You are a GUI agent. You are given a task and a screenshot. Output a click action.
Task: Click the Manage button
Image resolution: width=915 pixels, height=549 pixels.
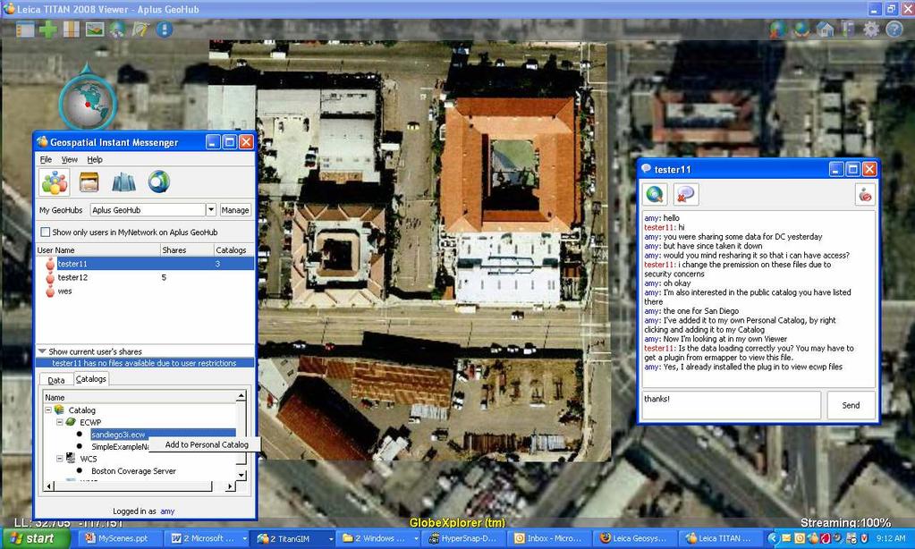(x=235, y=210)
